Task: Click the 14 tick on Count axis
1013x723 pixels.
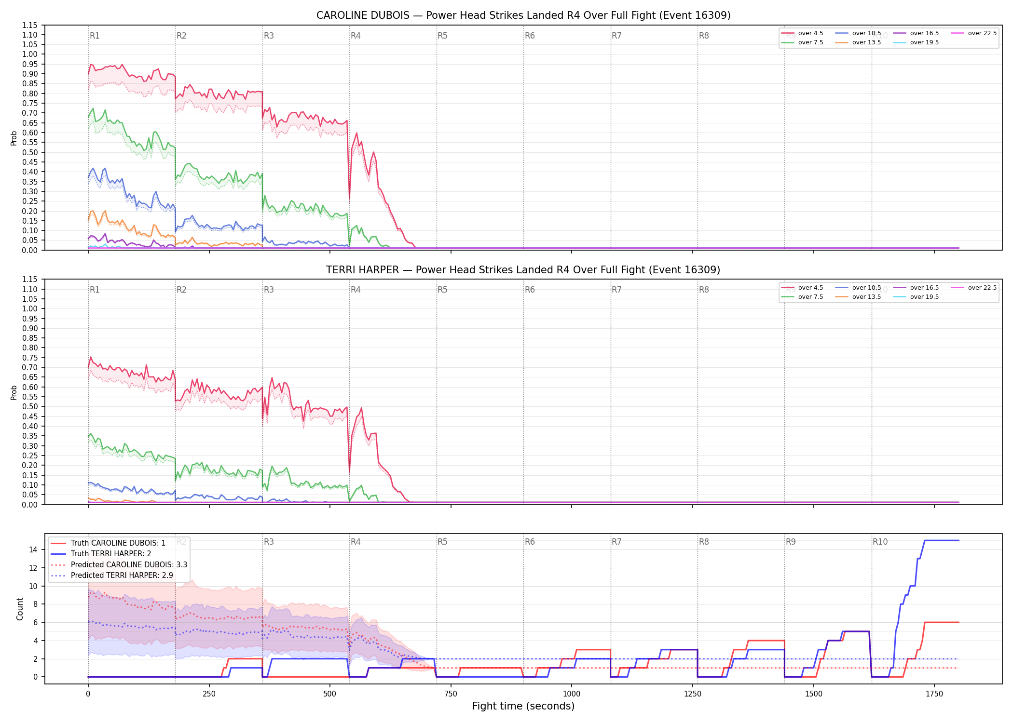Action: pyautogui.click(x=33, y=549)
